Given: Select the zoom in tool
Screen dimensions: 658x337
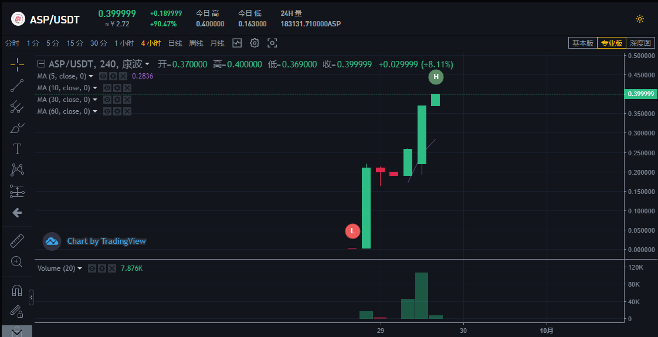Looking at the screenshot, I should coord(17,261).
